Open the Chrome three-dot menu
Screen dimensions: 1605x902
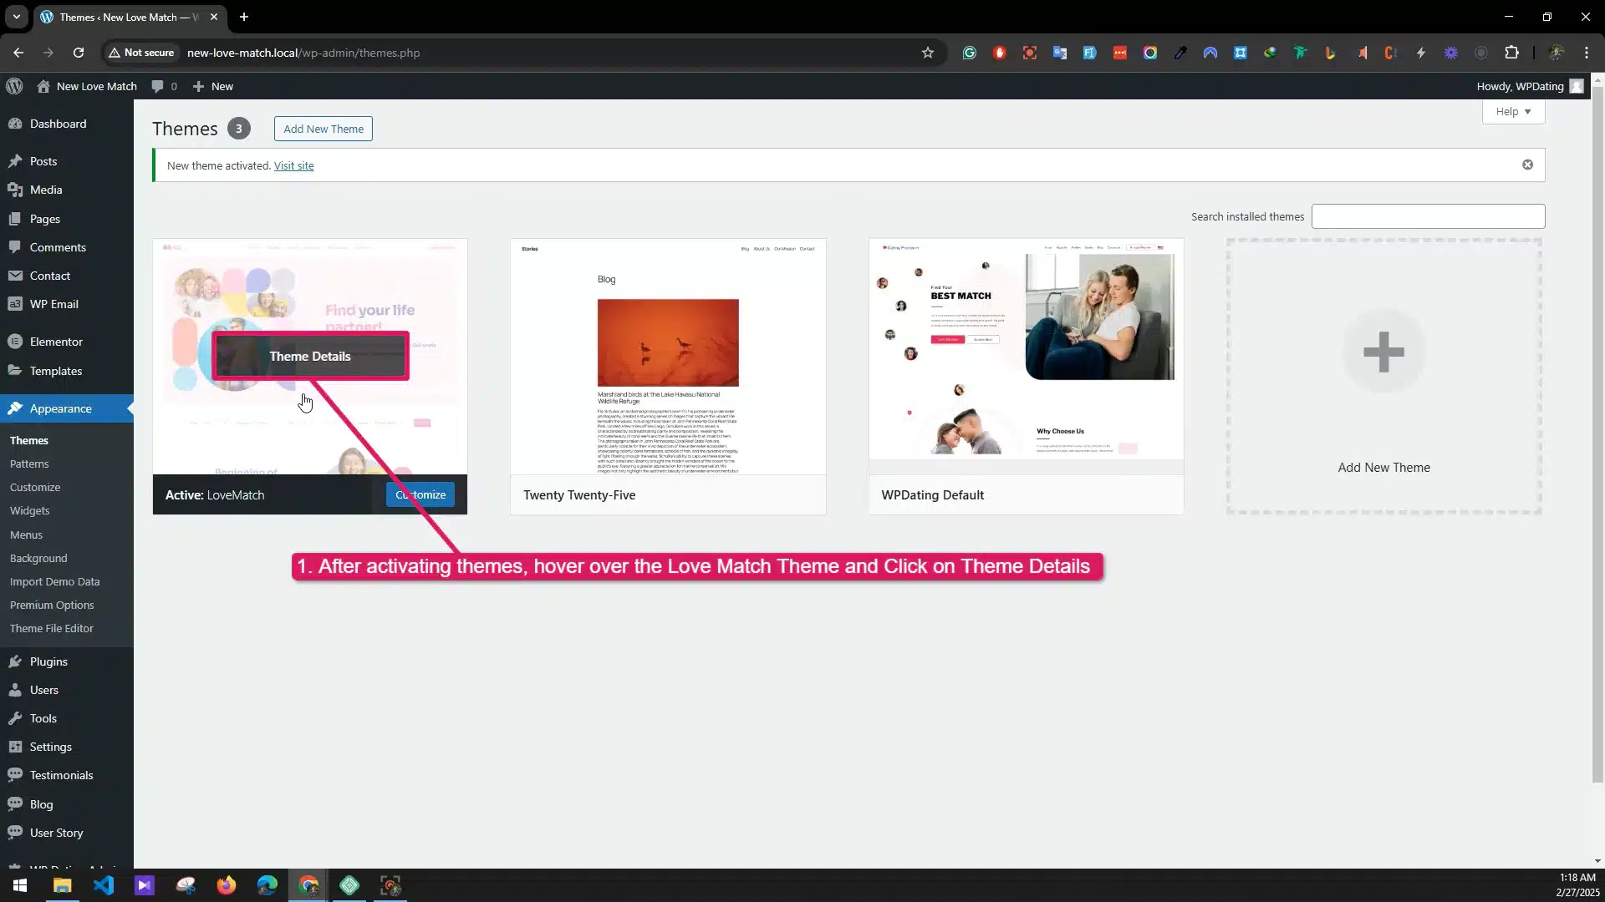click(x=1586, y=53)
